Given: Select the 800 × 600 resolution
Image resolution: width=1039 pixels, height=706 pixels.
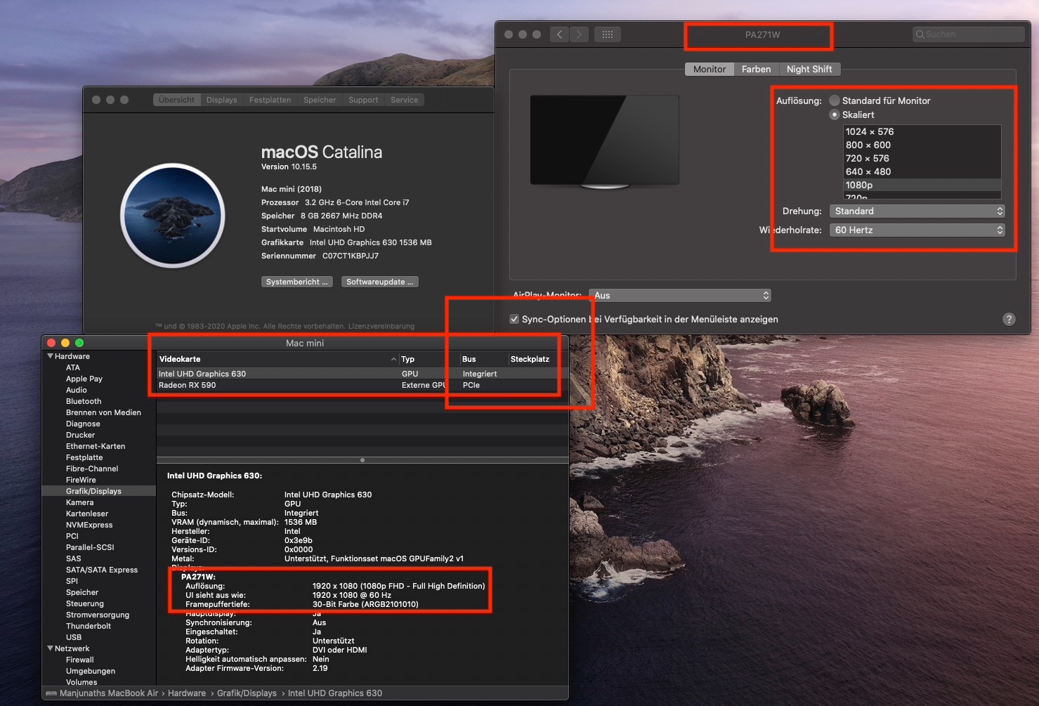Looking at the screenshot, I should 922,145.
